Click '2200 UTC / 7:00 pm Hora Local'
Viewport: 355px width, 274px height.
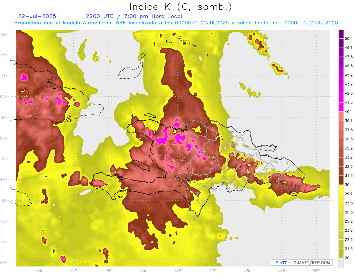tap(134, 16)
